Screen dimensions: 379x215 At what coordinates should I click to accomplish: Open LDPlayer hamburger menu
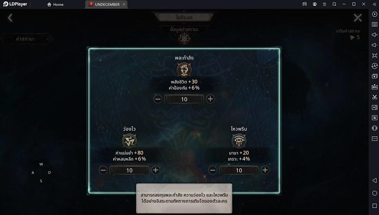click(325, 4)
